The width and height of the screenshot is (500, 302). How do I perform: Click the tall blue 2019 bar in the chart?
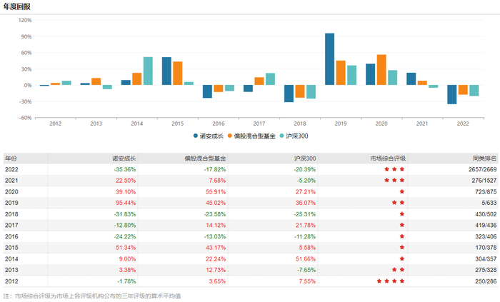coord(330,59)
